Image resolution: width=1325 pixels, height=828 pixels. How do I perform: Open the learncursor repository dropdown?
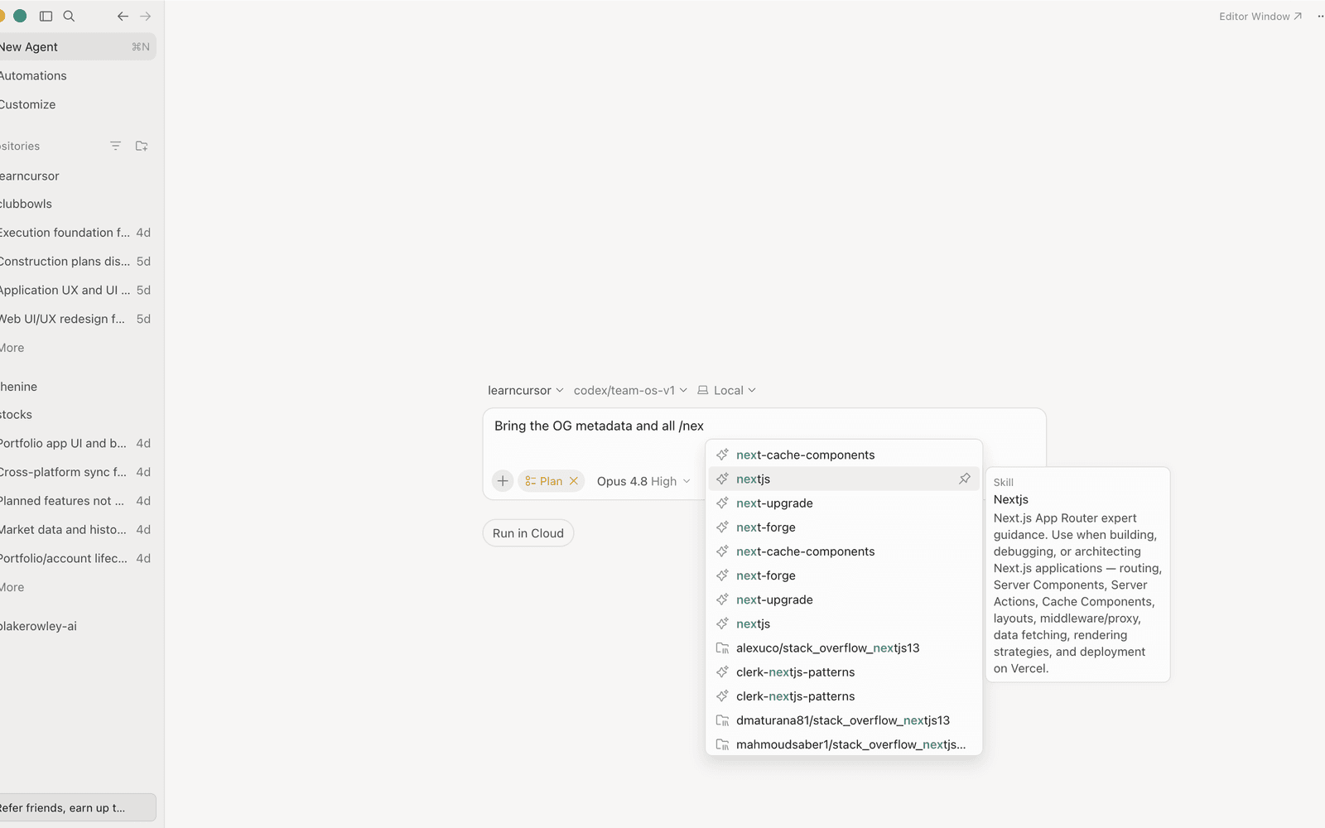525,390
